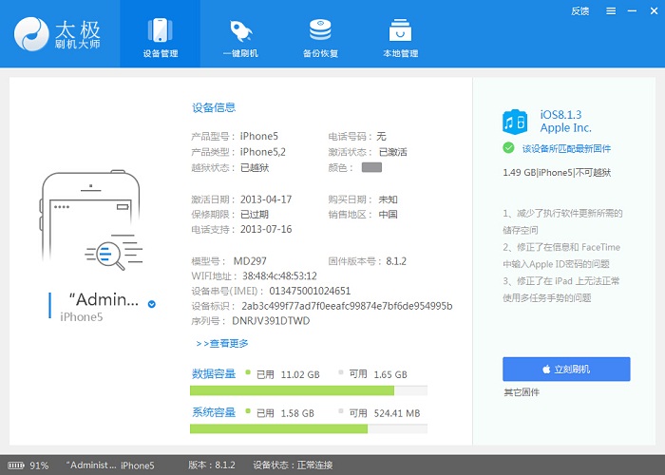Click the battery icon in status bar

(x=16, y=465)
